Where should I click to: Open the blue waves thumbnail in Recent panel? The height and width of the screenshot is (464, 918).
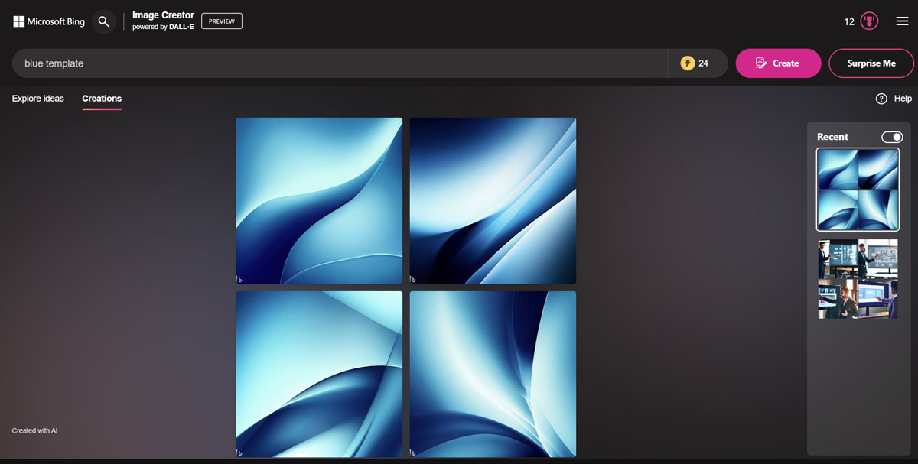pyautogui.click(x=858, y=190)
